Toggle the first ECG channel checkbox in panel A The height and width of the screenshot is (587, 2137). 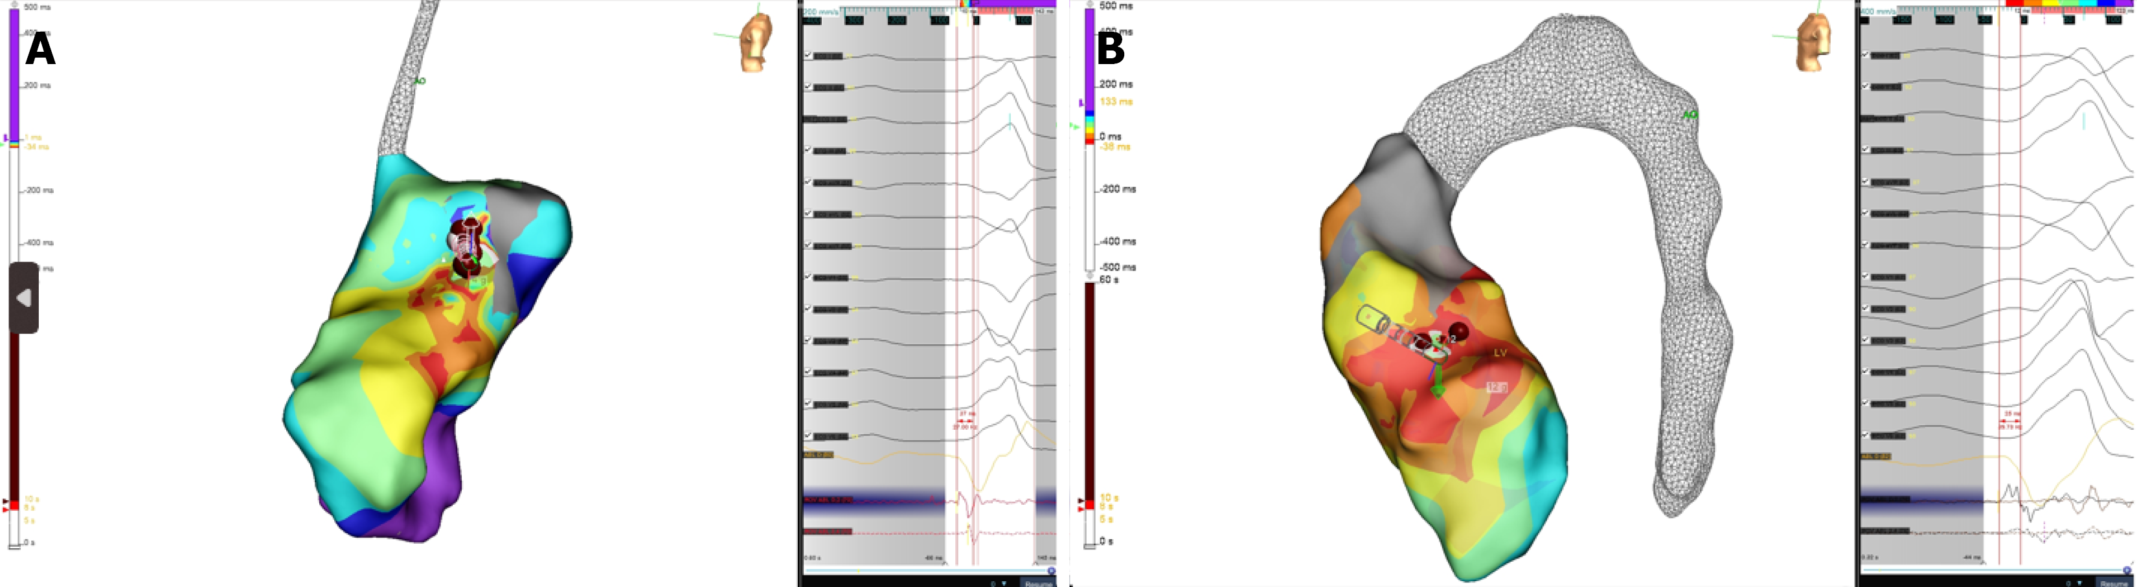coord(808,56)
